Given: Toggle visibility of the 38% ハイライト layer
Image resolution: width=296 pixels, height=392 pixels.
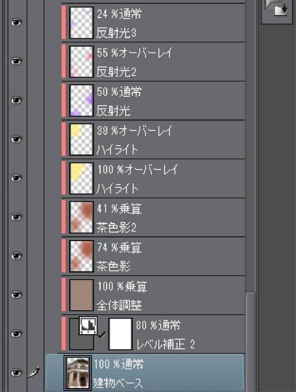Looking at the screenshot, I should coord(17,139).
